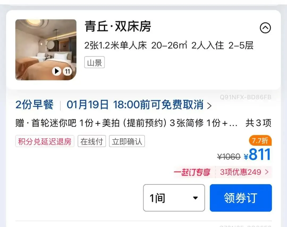
Task: Tap the 积分兑延迟退房 tag
Action: point(45,141)
